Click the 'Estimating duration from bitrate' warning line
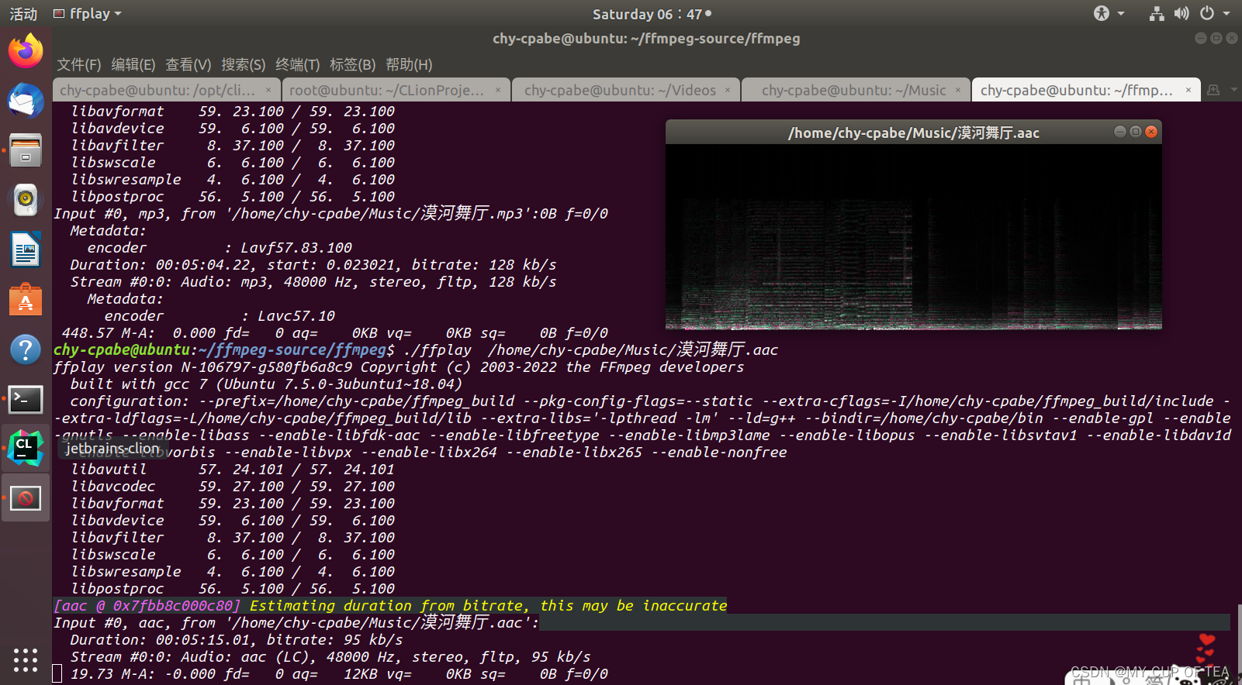1242x685 pixels. [390, 605]
